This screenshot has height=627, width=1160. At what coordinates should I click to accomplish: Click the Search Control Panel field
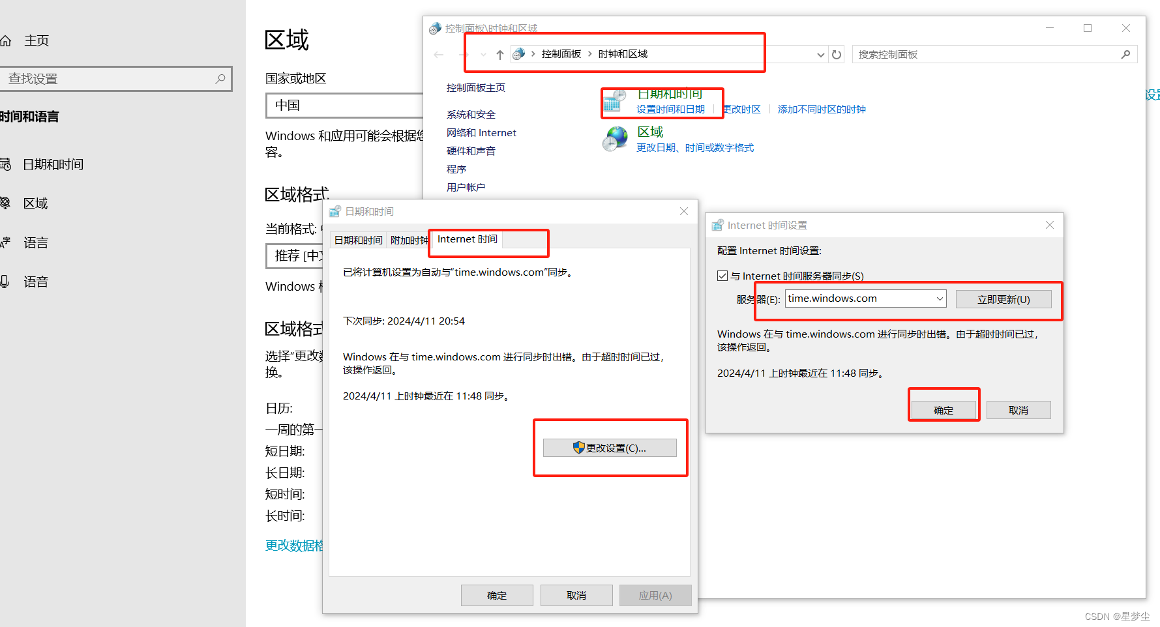(x=994, y=55)
